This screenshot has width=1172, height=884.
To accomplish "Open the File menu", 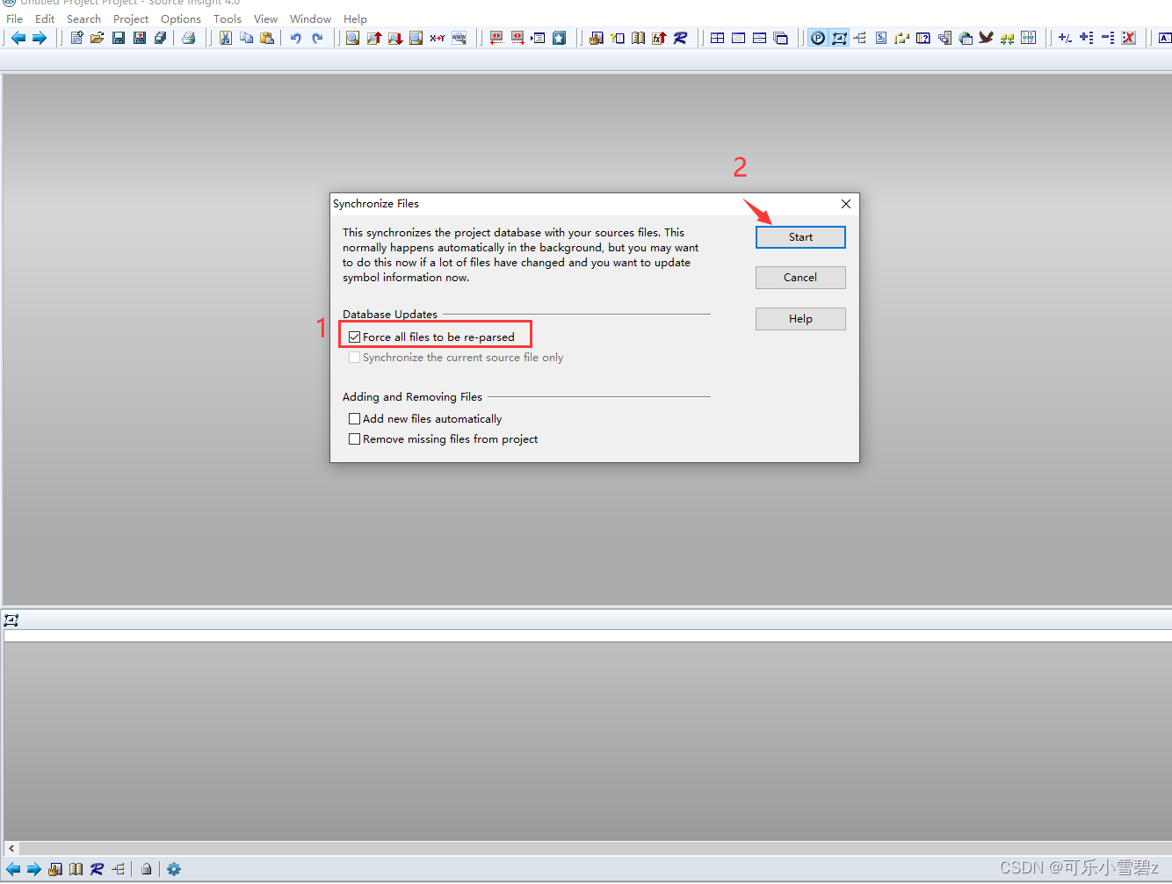I will [x=15, y=18].
